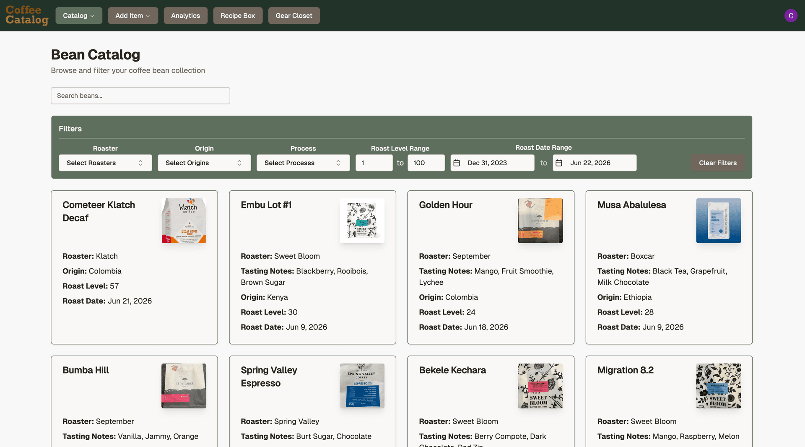805x447 pixels.
Task: Click the Coffee Catalog logo
Action: click(27, 15)
